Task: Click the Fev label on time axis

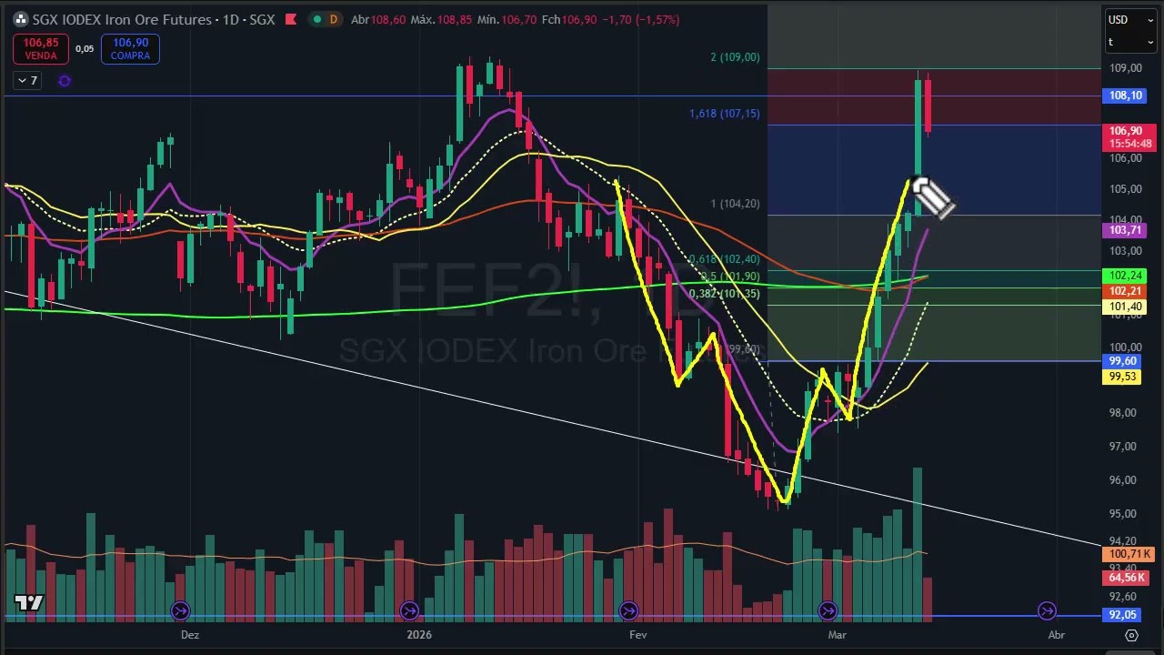Action: pyautogui.click(x=637, y=635)
